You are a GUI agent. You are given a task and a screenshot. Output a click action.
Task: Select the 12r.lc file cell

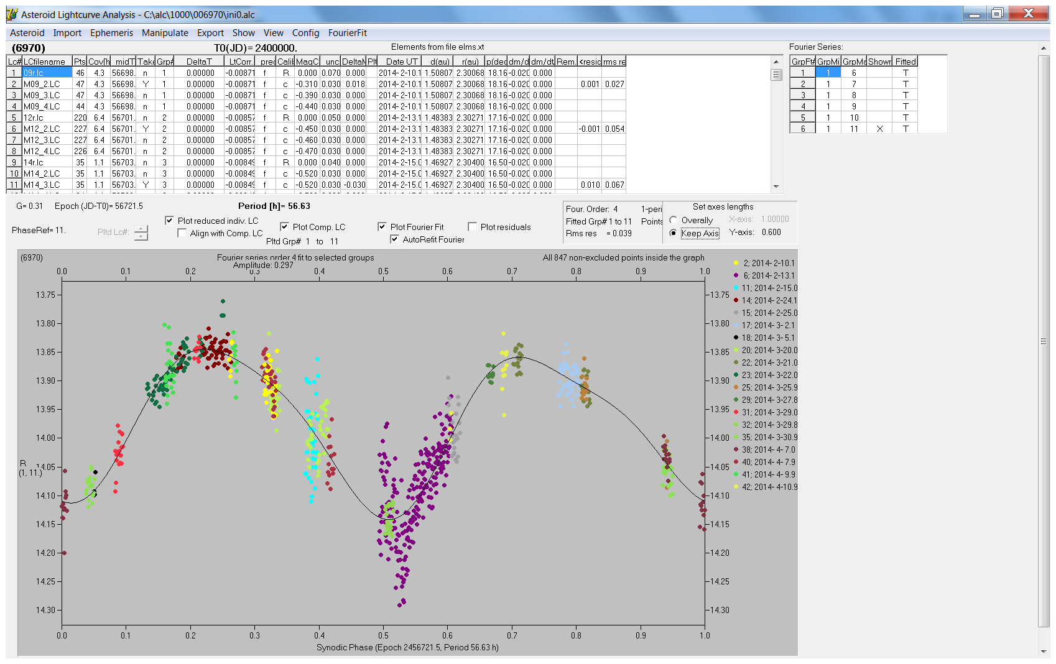[x=47, y=118]
